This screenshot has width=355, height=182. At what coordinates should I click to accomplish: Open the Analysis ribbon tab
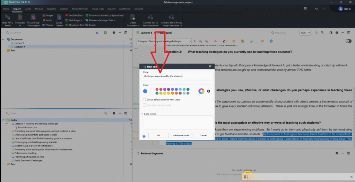[x=64, y=9]
